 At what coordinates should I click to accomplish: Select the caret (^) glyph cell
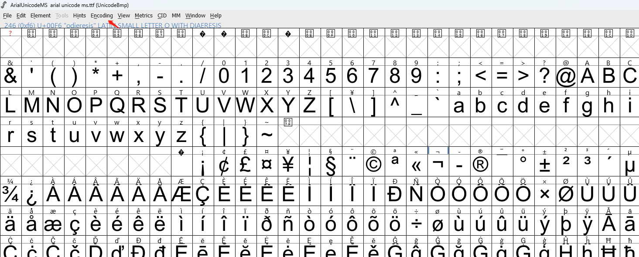click(x=395, y=106)
